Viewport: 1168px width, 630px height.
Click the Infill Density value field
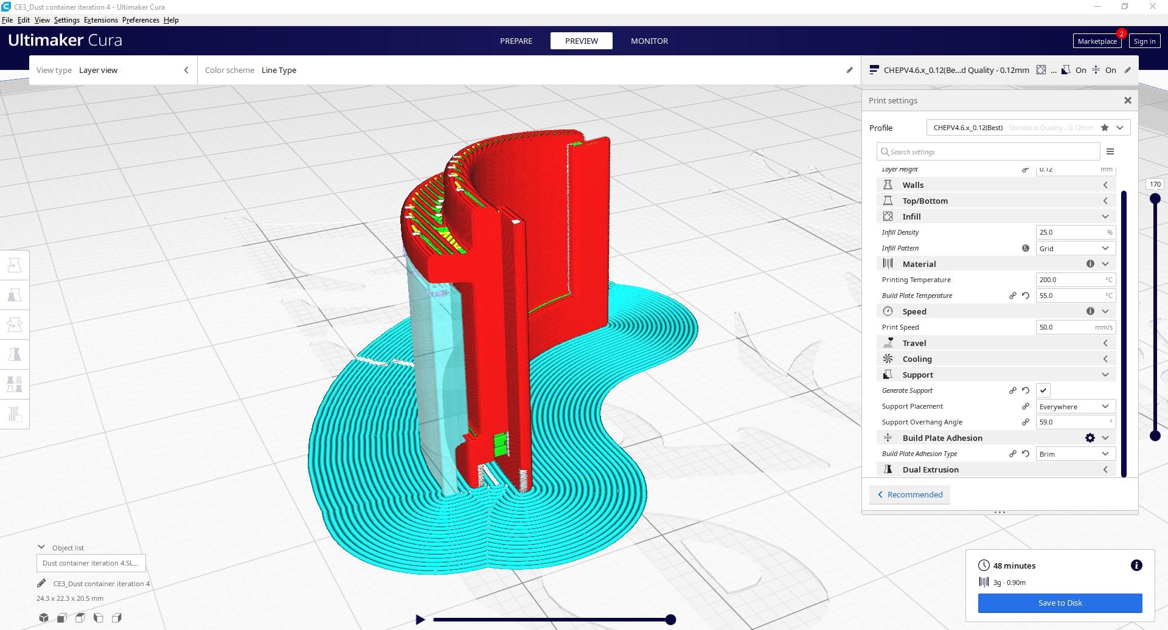click(1076, 232)
